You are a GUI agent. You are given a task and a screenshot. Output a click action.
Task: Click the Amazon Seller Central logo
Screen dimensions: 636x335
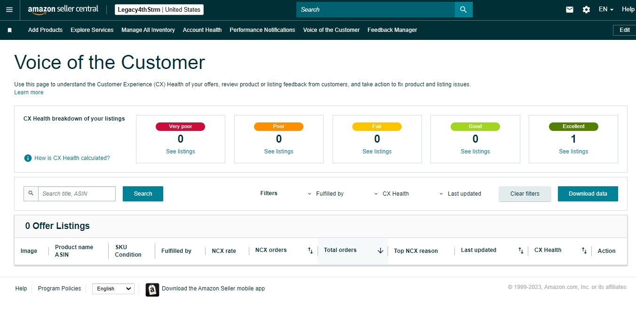click(x=63, y=9)
